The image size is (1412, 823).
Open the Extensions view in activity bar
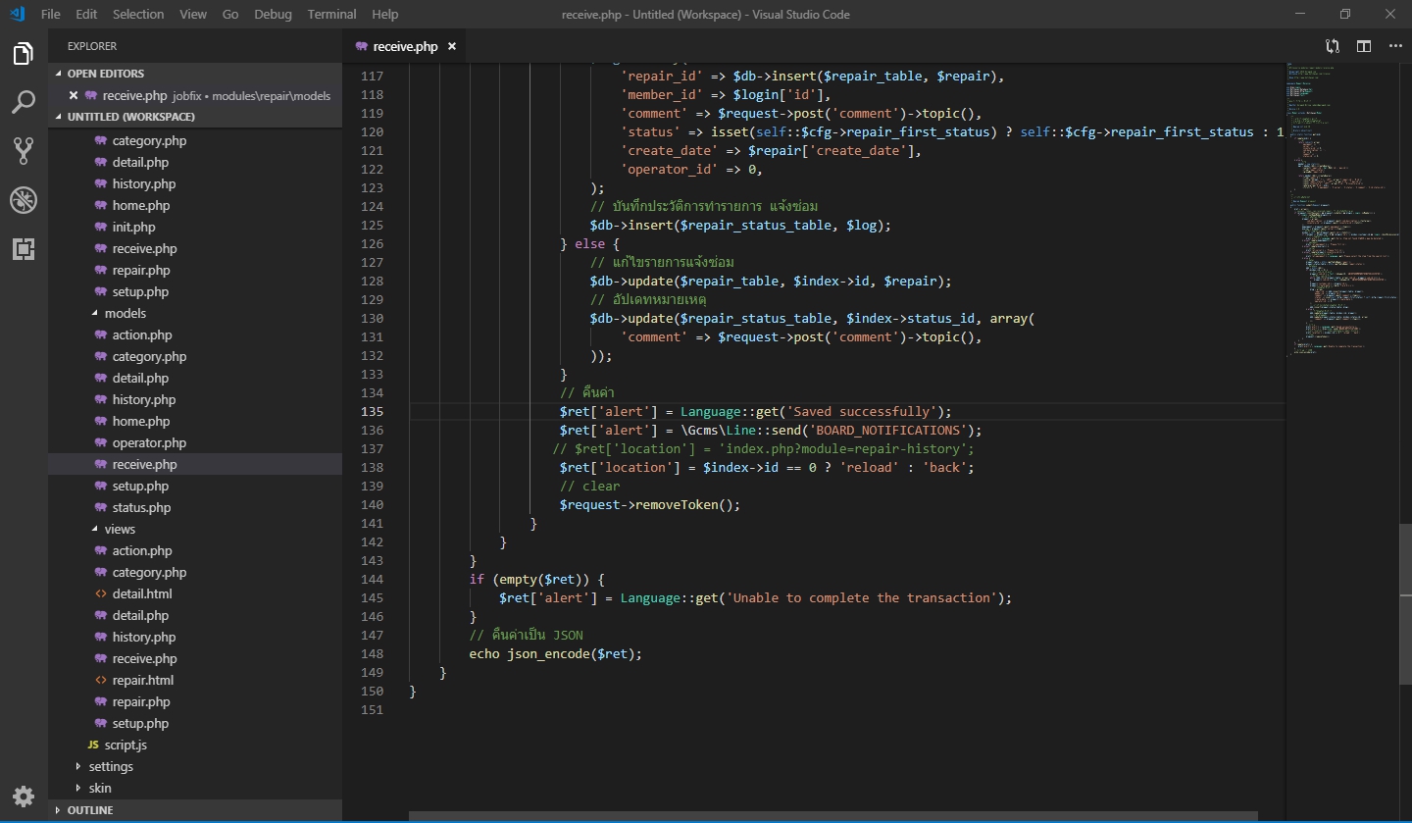[x=24, y=248]
